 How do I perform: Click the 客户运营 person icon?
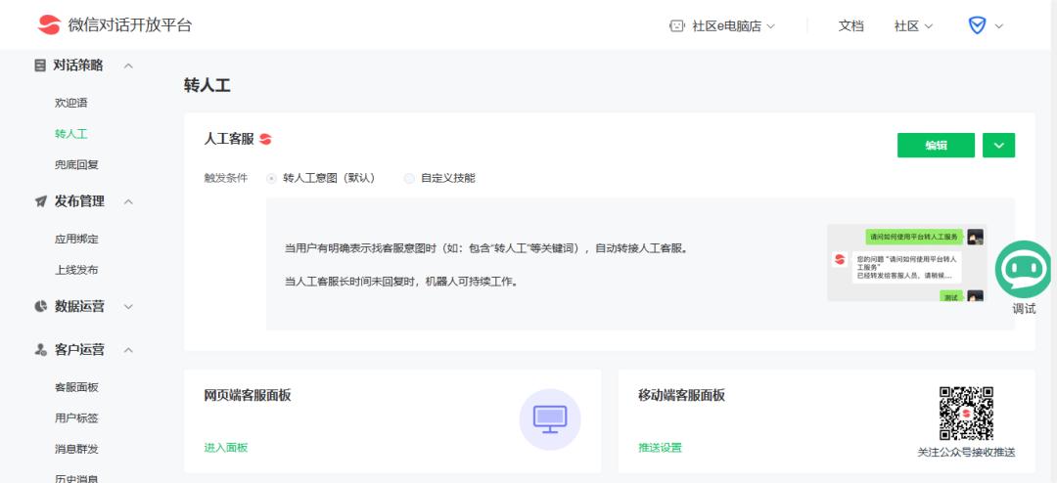40,350
